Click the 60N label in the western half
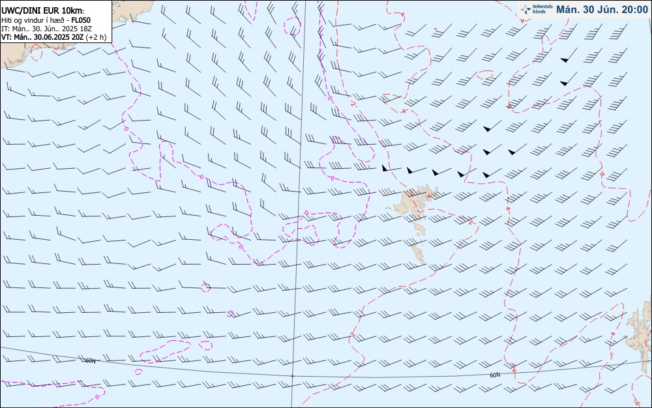The height and width of the screenshot is (408, 652). pos(90,360)
